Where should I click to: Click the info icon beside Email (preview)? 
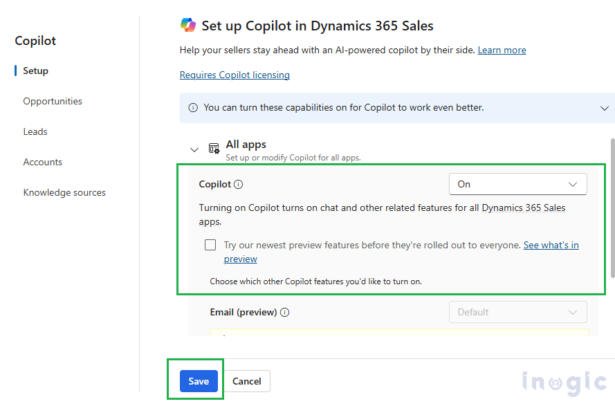pos(285,313)
